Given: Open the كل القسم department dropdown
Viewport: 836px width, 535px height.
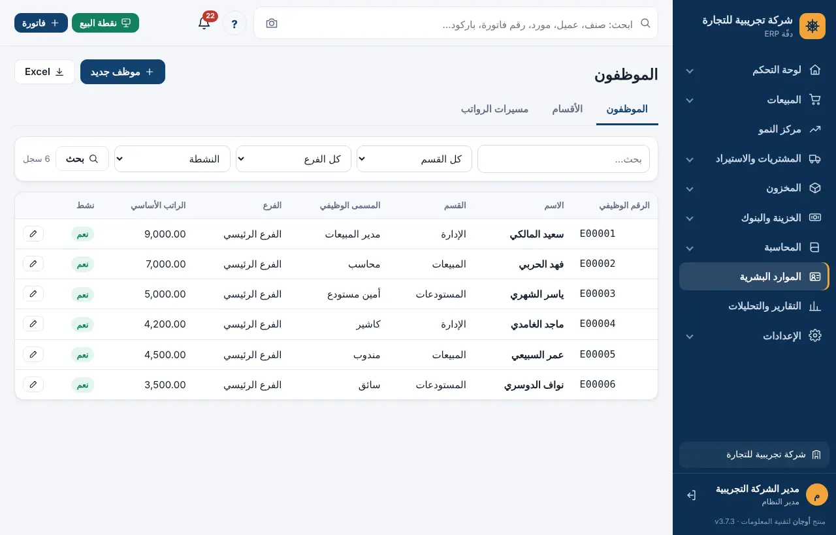Looking at the screenshot, I should (415, 159).
